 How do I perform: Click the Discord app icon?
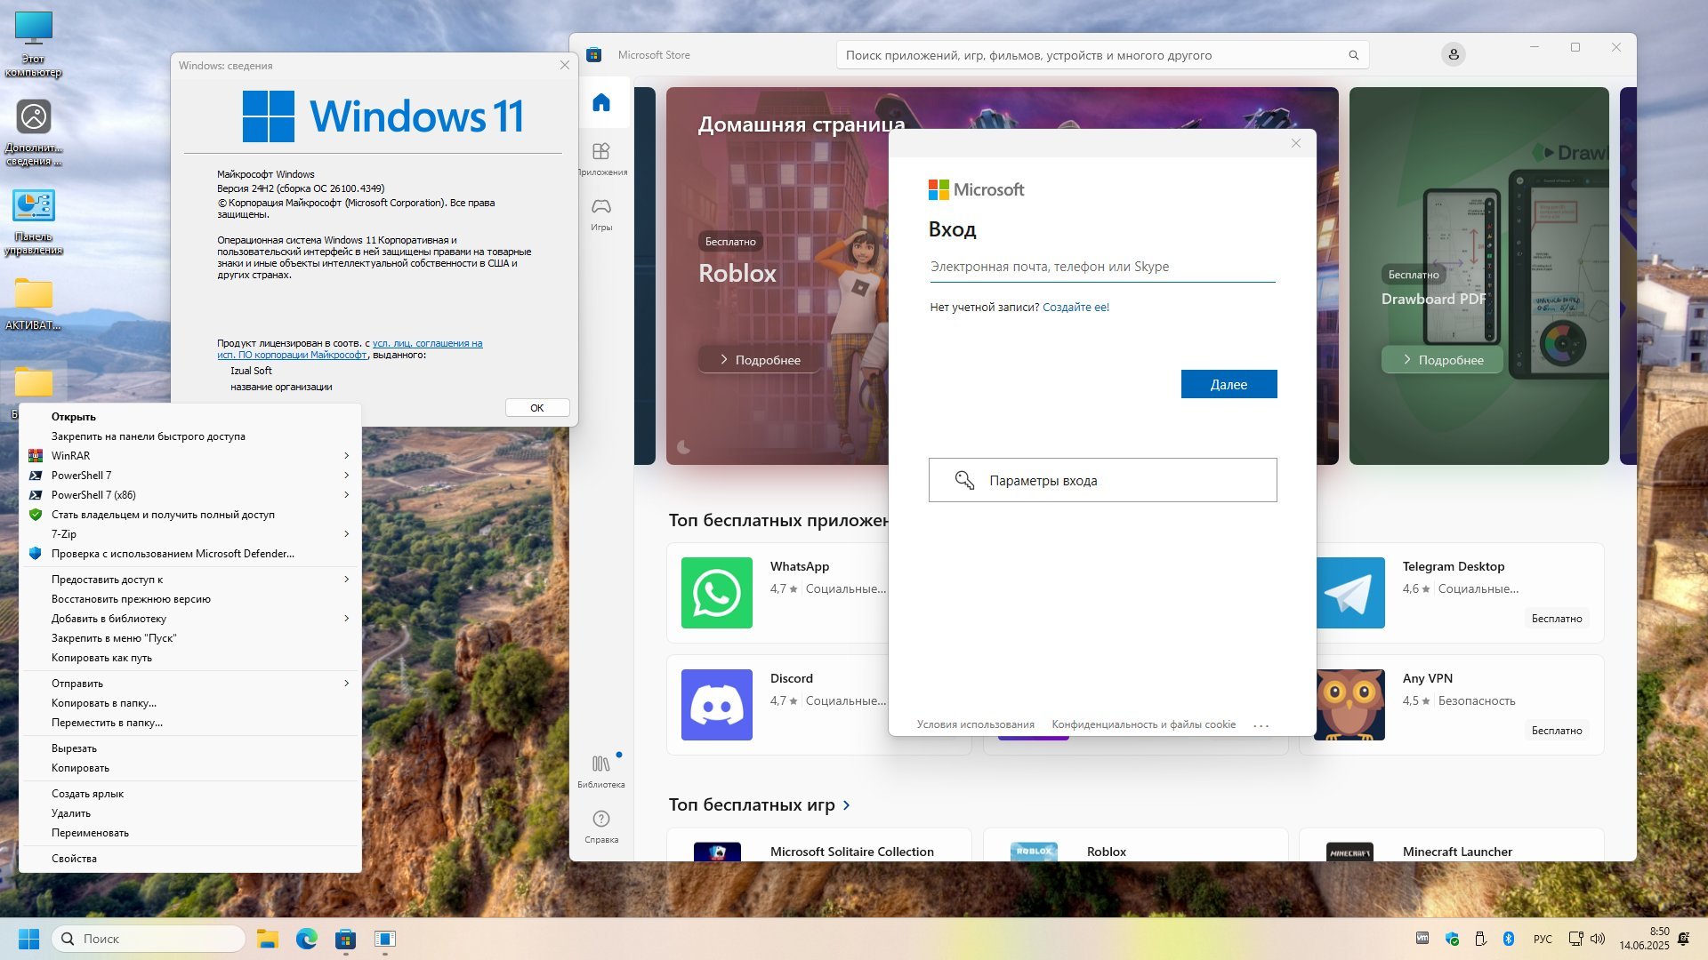click(716, 705)
